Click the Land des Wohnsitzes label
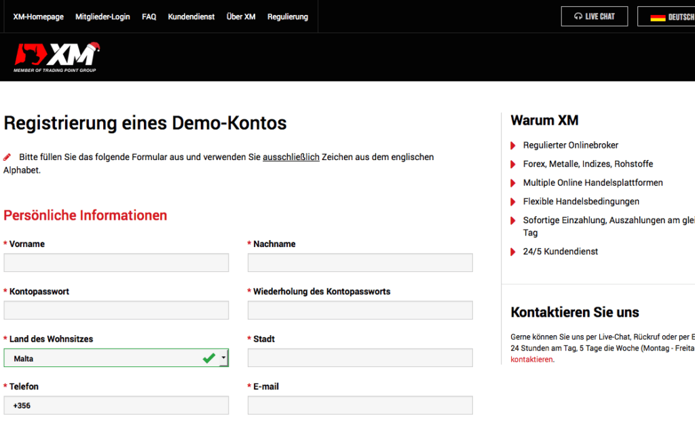Screen dimensions: 695x424 tap(51, 339)
